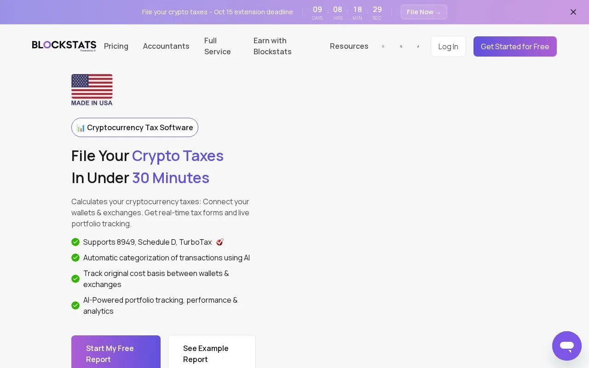Dismiss the tax deadline banner
Image resolution: width=589 pixels, height=368 pixels.
(x=573, y=12)
